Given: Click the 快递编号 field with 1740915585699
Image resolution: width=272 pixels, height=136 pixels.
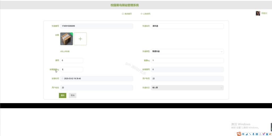Looking at the screenshot, I should pos(97,26).
